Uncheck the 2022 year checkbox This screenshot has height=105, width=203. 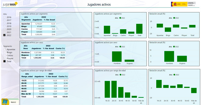[x=4, y=35]
